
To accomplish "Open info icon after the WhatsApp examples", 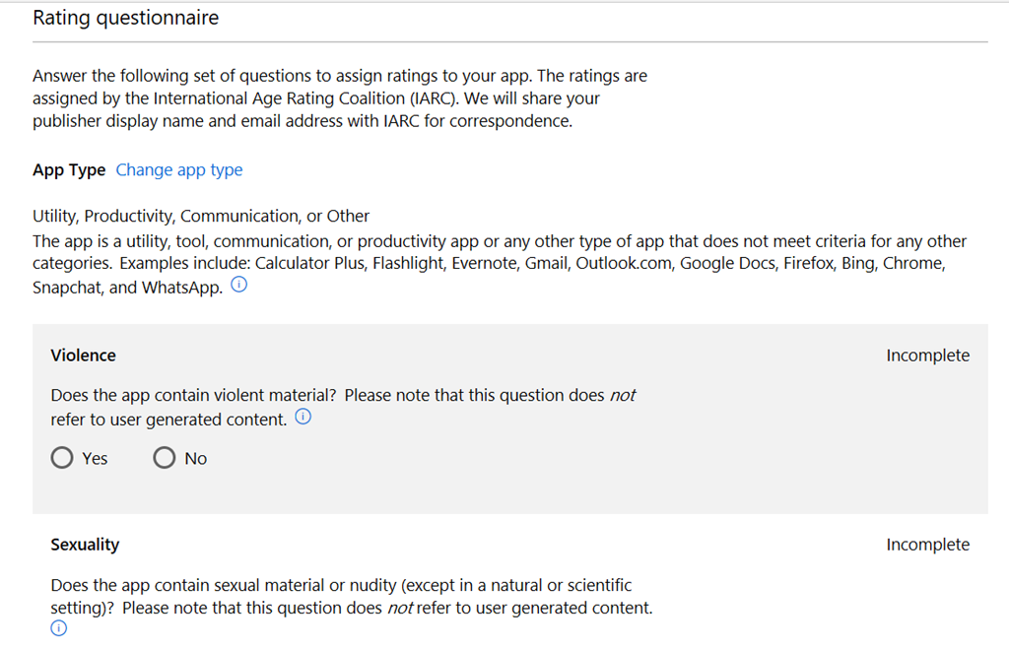I will (238, 288).
